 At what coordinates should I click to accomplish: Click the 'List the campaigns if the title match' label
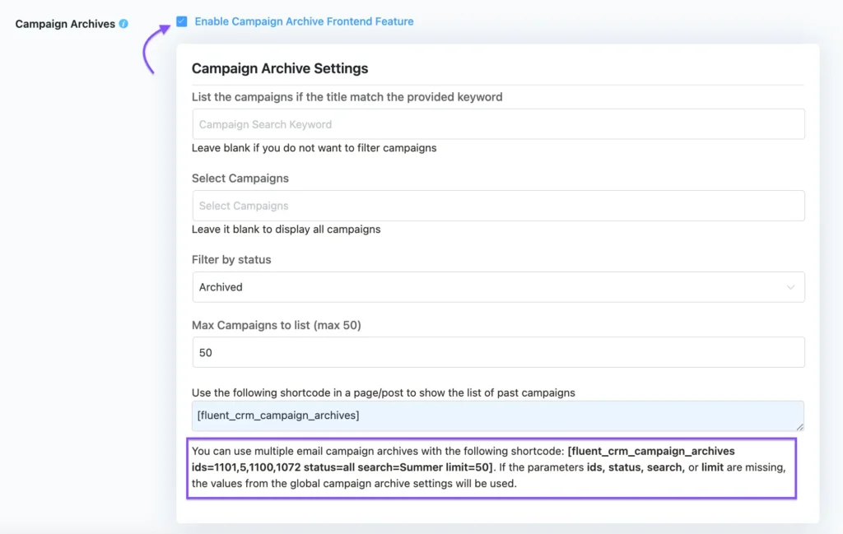click(347, 97)
